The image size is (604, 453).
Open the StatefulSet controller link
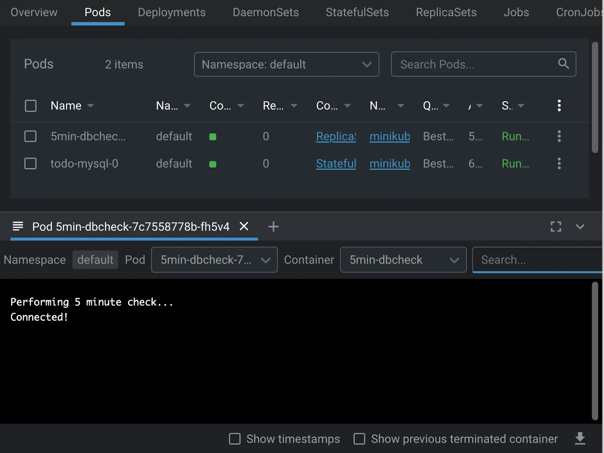click(336, 163)
